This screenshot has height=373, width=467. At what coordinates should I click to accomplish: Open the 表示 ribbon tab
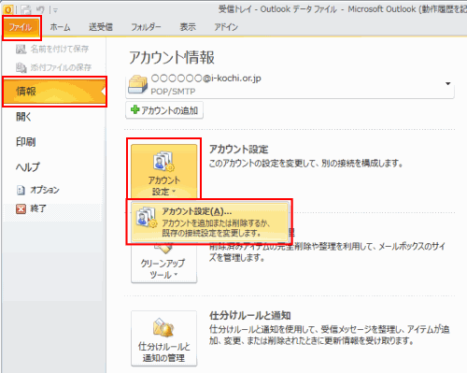tap(188, 27)
